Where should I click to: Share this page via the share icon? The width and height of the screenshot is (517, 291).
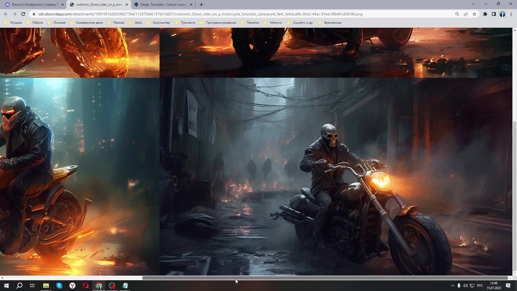coord(466,14)
